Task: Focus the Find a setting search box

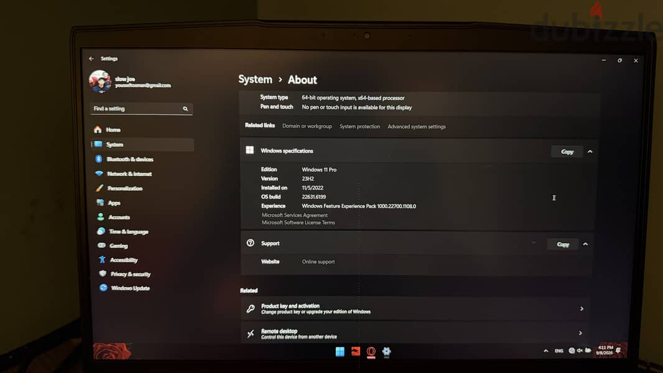Action: [142, 109]
